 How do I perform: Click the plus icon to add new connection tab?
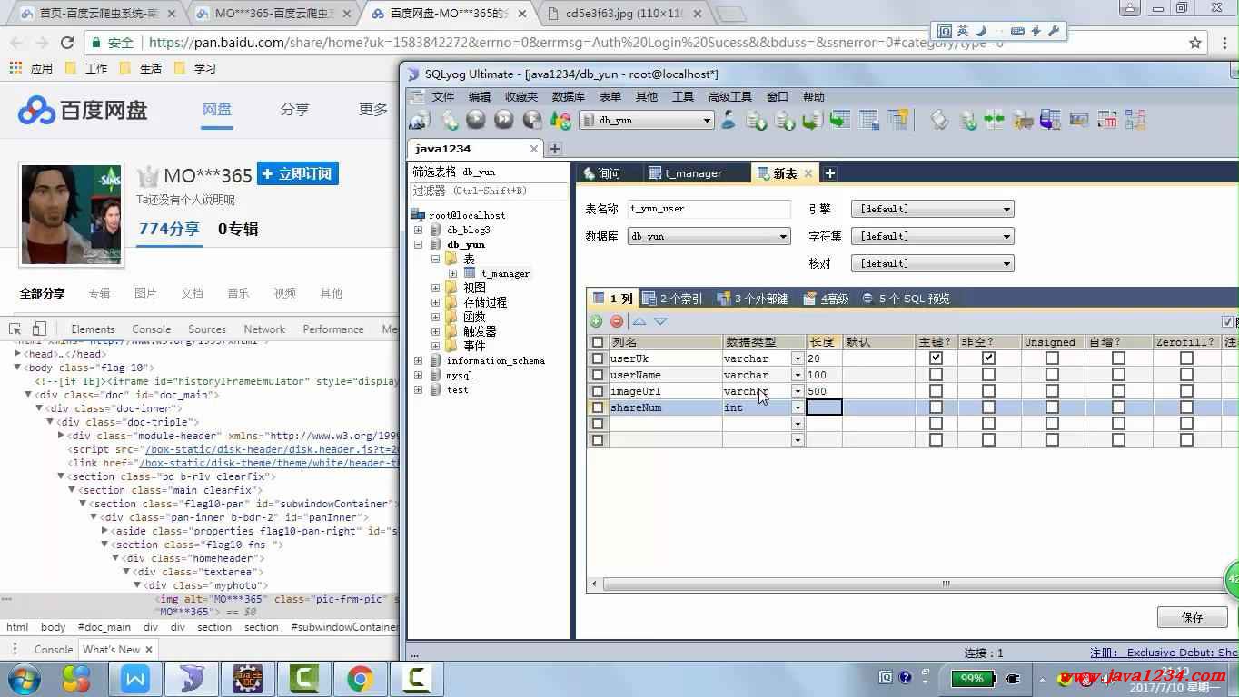click(555, 149)
